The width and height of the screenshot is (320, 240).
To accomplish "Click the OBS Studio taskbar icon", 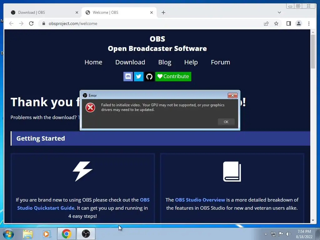I will (x=86, y=234).
